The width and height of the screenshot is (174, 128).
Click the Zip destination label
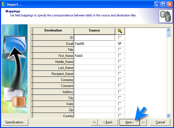(71, 110)
